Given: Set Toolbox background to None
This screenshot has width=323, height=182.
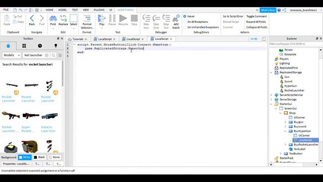Looking at the screenshot, I should (x=55, y=157).
